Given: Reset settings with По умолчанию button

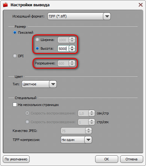Looking at the screenshot, I should click(16, 159).
